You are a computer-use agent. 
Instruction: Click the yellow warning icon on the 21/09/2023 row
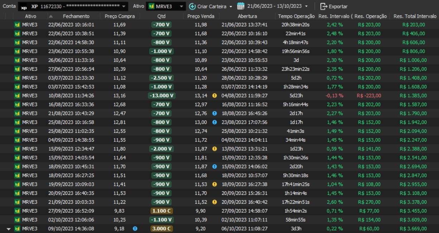pos(214,202)
